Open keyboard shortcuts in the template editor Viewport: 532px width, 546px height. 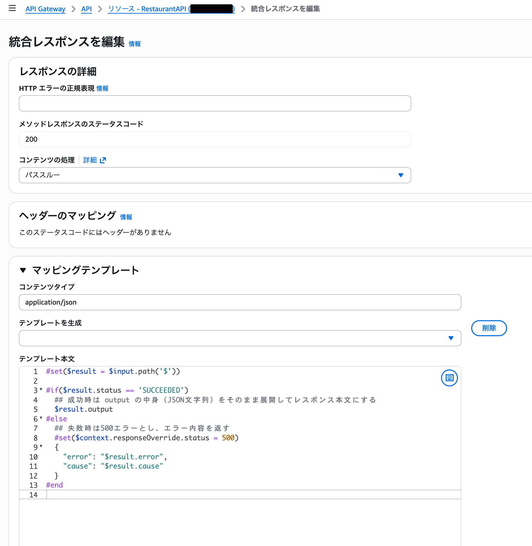(x=449, y=378)
